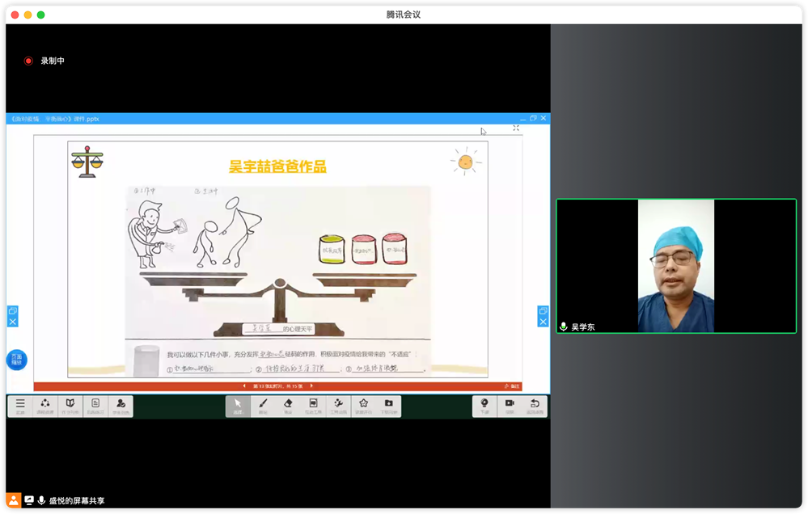Click the wrench tools icon
Viewport: 808px width, 514px height.
point(338,406)
